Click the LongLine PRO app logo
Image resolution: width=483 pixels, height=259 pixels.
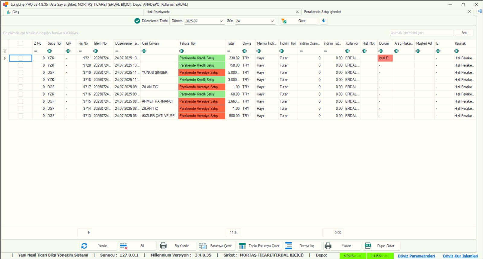(6, 4)
